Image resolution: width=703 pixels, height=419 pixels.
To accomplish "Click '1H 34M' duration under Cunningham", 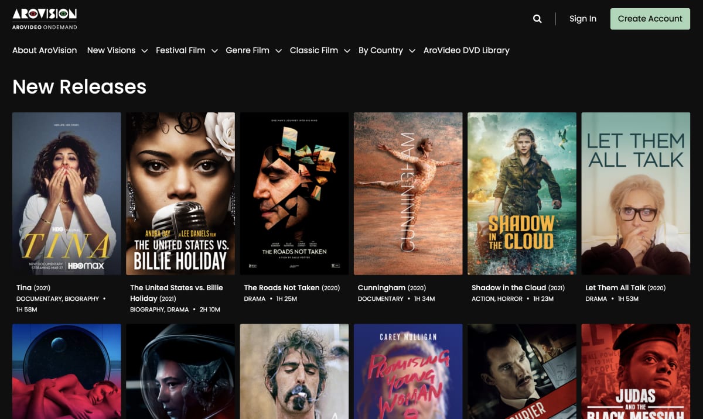I will click(425, 299).
